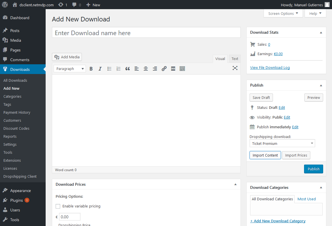Open Payment History submenu
The width and height of the screenshot is (332, 226).
tap(17, 112)
